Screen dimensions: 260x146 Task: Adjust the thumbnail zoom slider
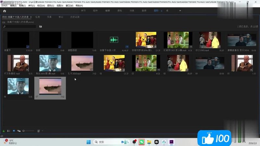(x=28, y=131)
